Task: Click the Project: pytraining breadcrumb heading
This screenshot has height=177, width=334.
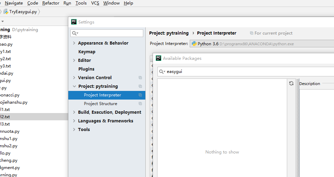Action: pos(169,33)
